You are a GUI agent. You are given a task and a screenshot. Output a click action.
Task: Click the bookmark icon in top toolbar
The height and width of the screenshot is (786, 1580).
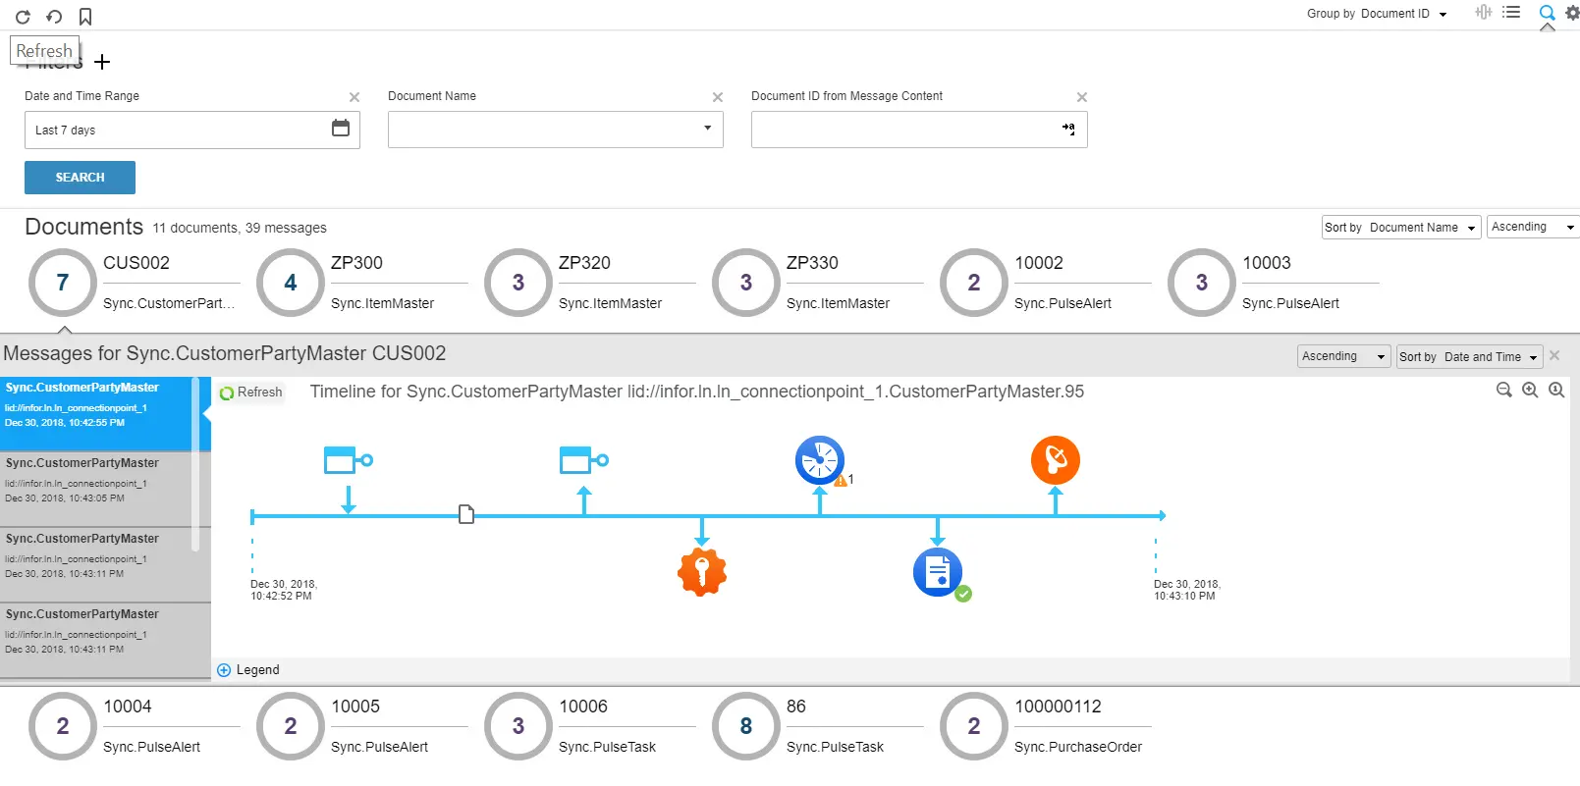pyautogui.click(x=85, y=17)
